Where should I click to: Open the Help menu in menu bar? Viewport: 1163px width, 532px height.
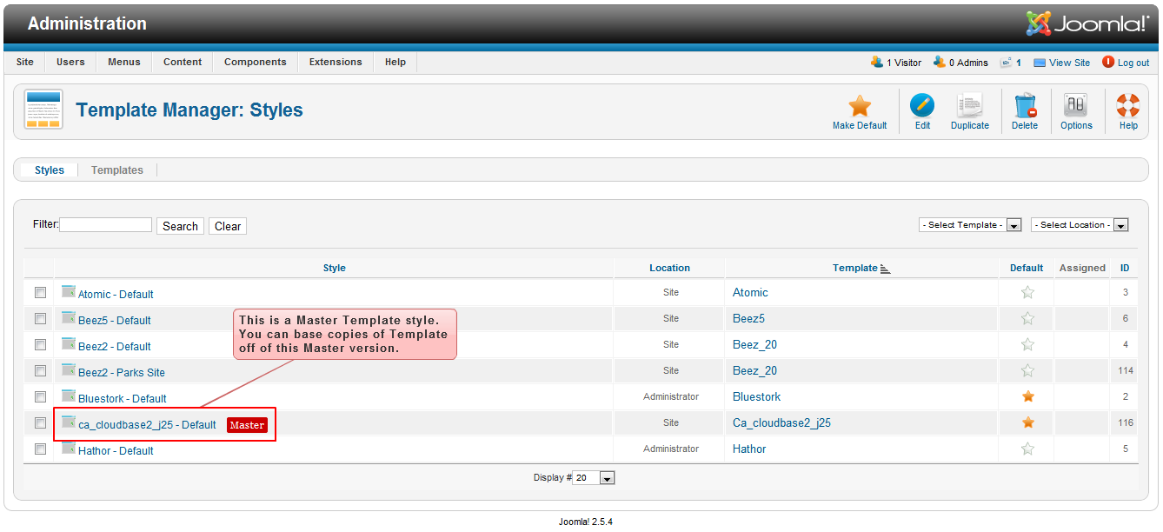tap(395, 62)
